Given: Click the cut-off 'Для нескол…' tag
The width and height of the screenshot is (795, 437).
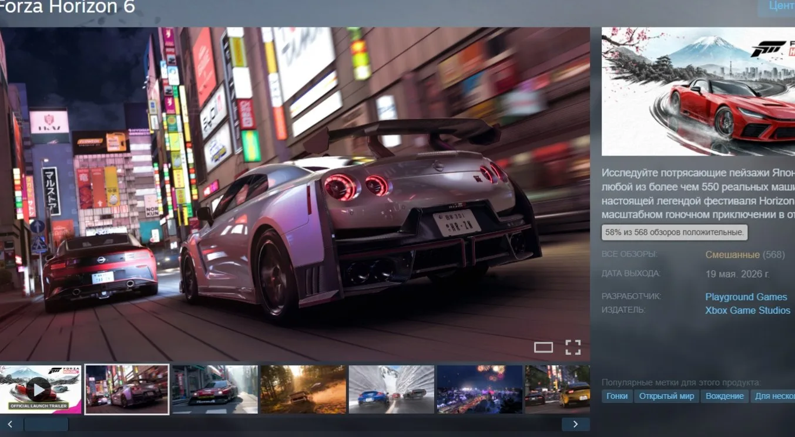Looking at the screenshot, I should tap(773, 396).
